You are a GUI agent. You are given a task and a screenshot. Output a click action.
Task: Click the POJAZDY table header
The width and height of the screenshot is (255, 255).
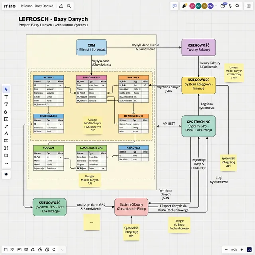49,148
